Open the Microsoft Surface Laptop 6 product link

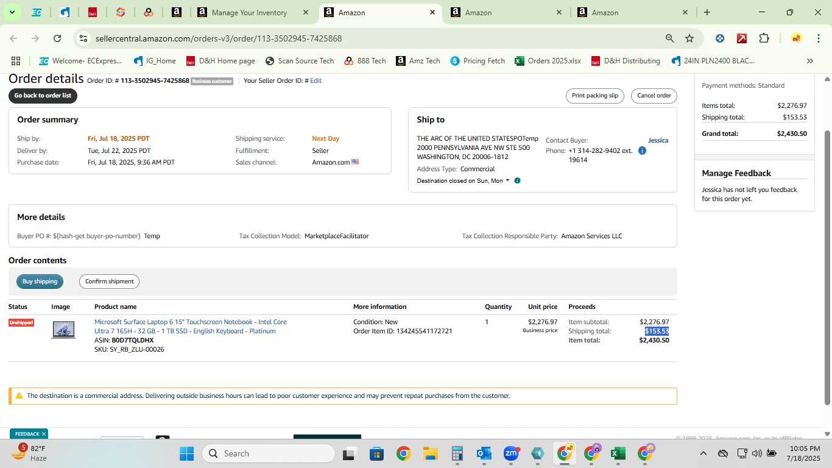190,327
